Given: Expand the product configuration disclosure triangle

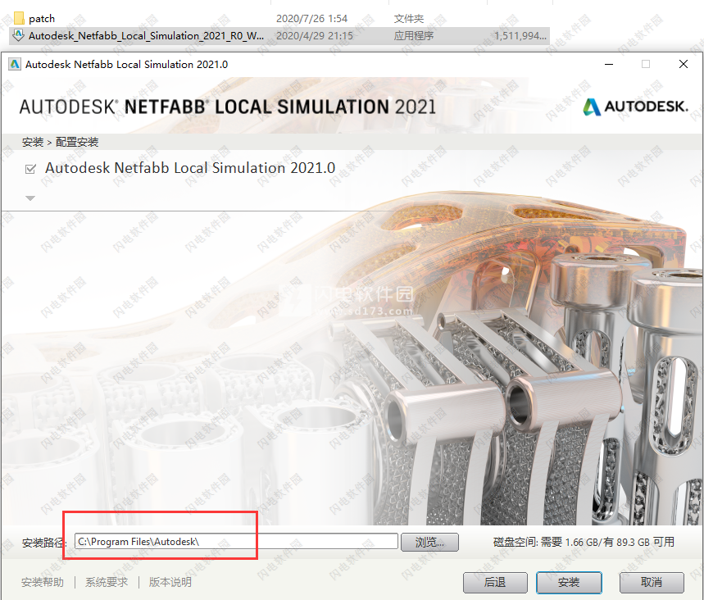Looking at the screenshot, I should [30, 198].
